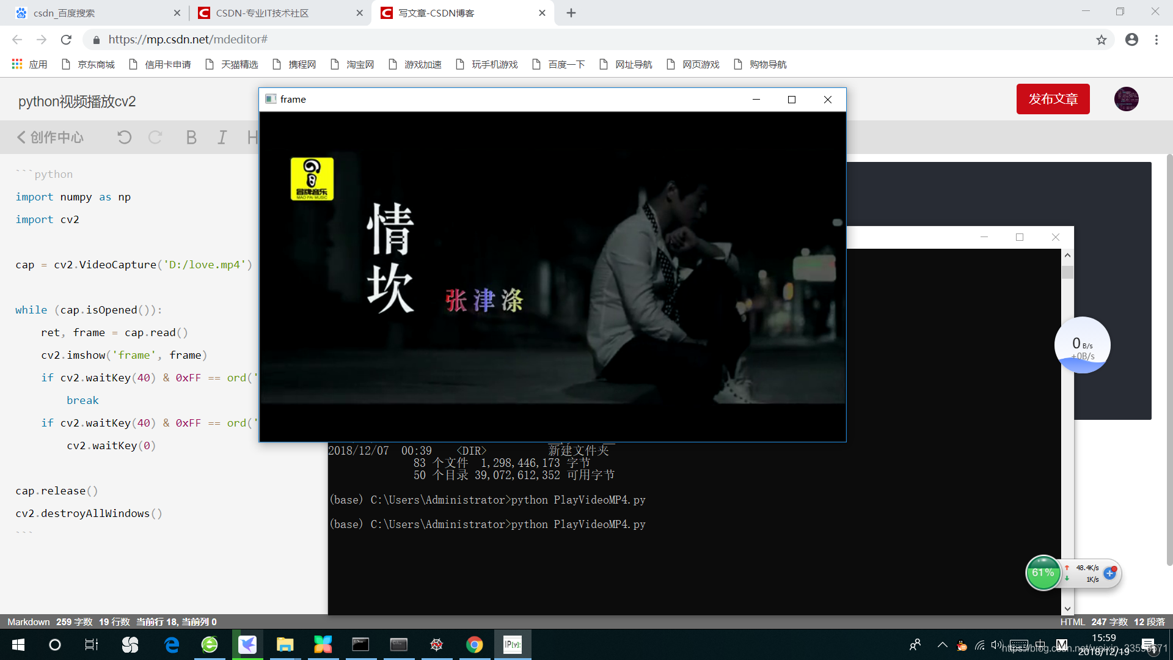Click the cap.release() line in the editor

(56, 491)
